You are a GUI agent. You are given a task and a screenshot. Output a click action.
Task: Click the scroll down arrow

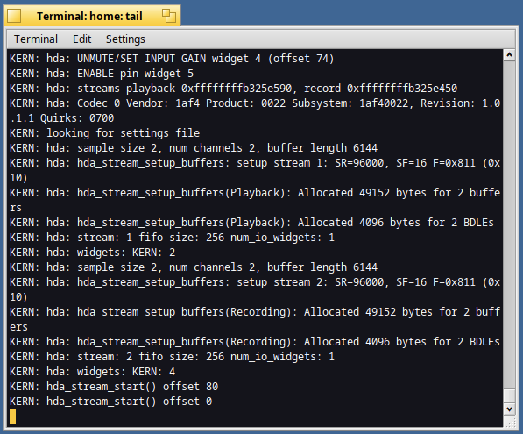coord(509,409)
